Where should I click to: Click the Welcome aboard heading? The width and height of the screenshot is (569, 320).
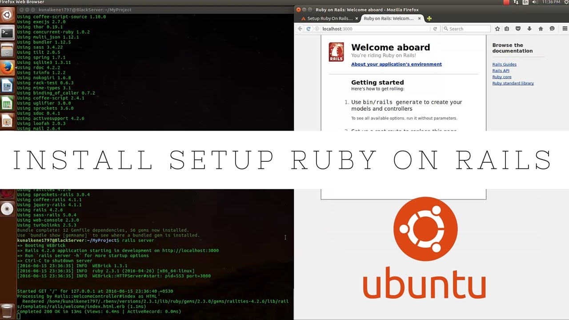tap(390, 47)
